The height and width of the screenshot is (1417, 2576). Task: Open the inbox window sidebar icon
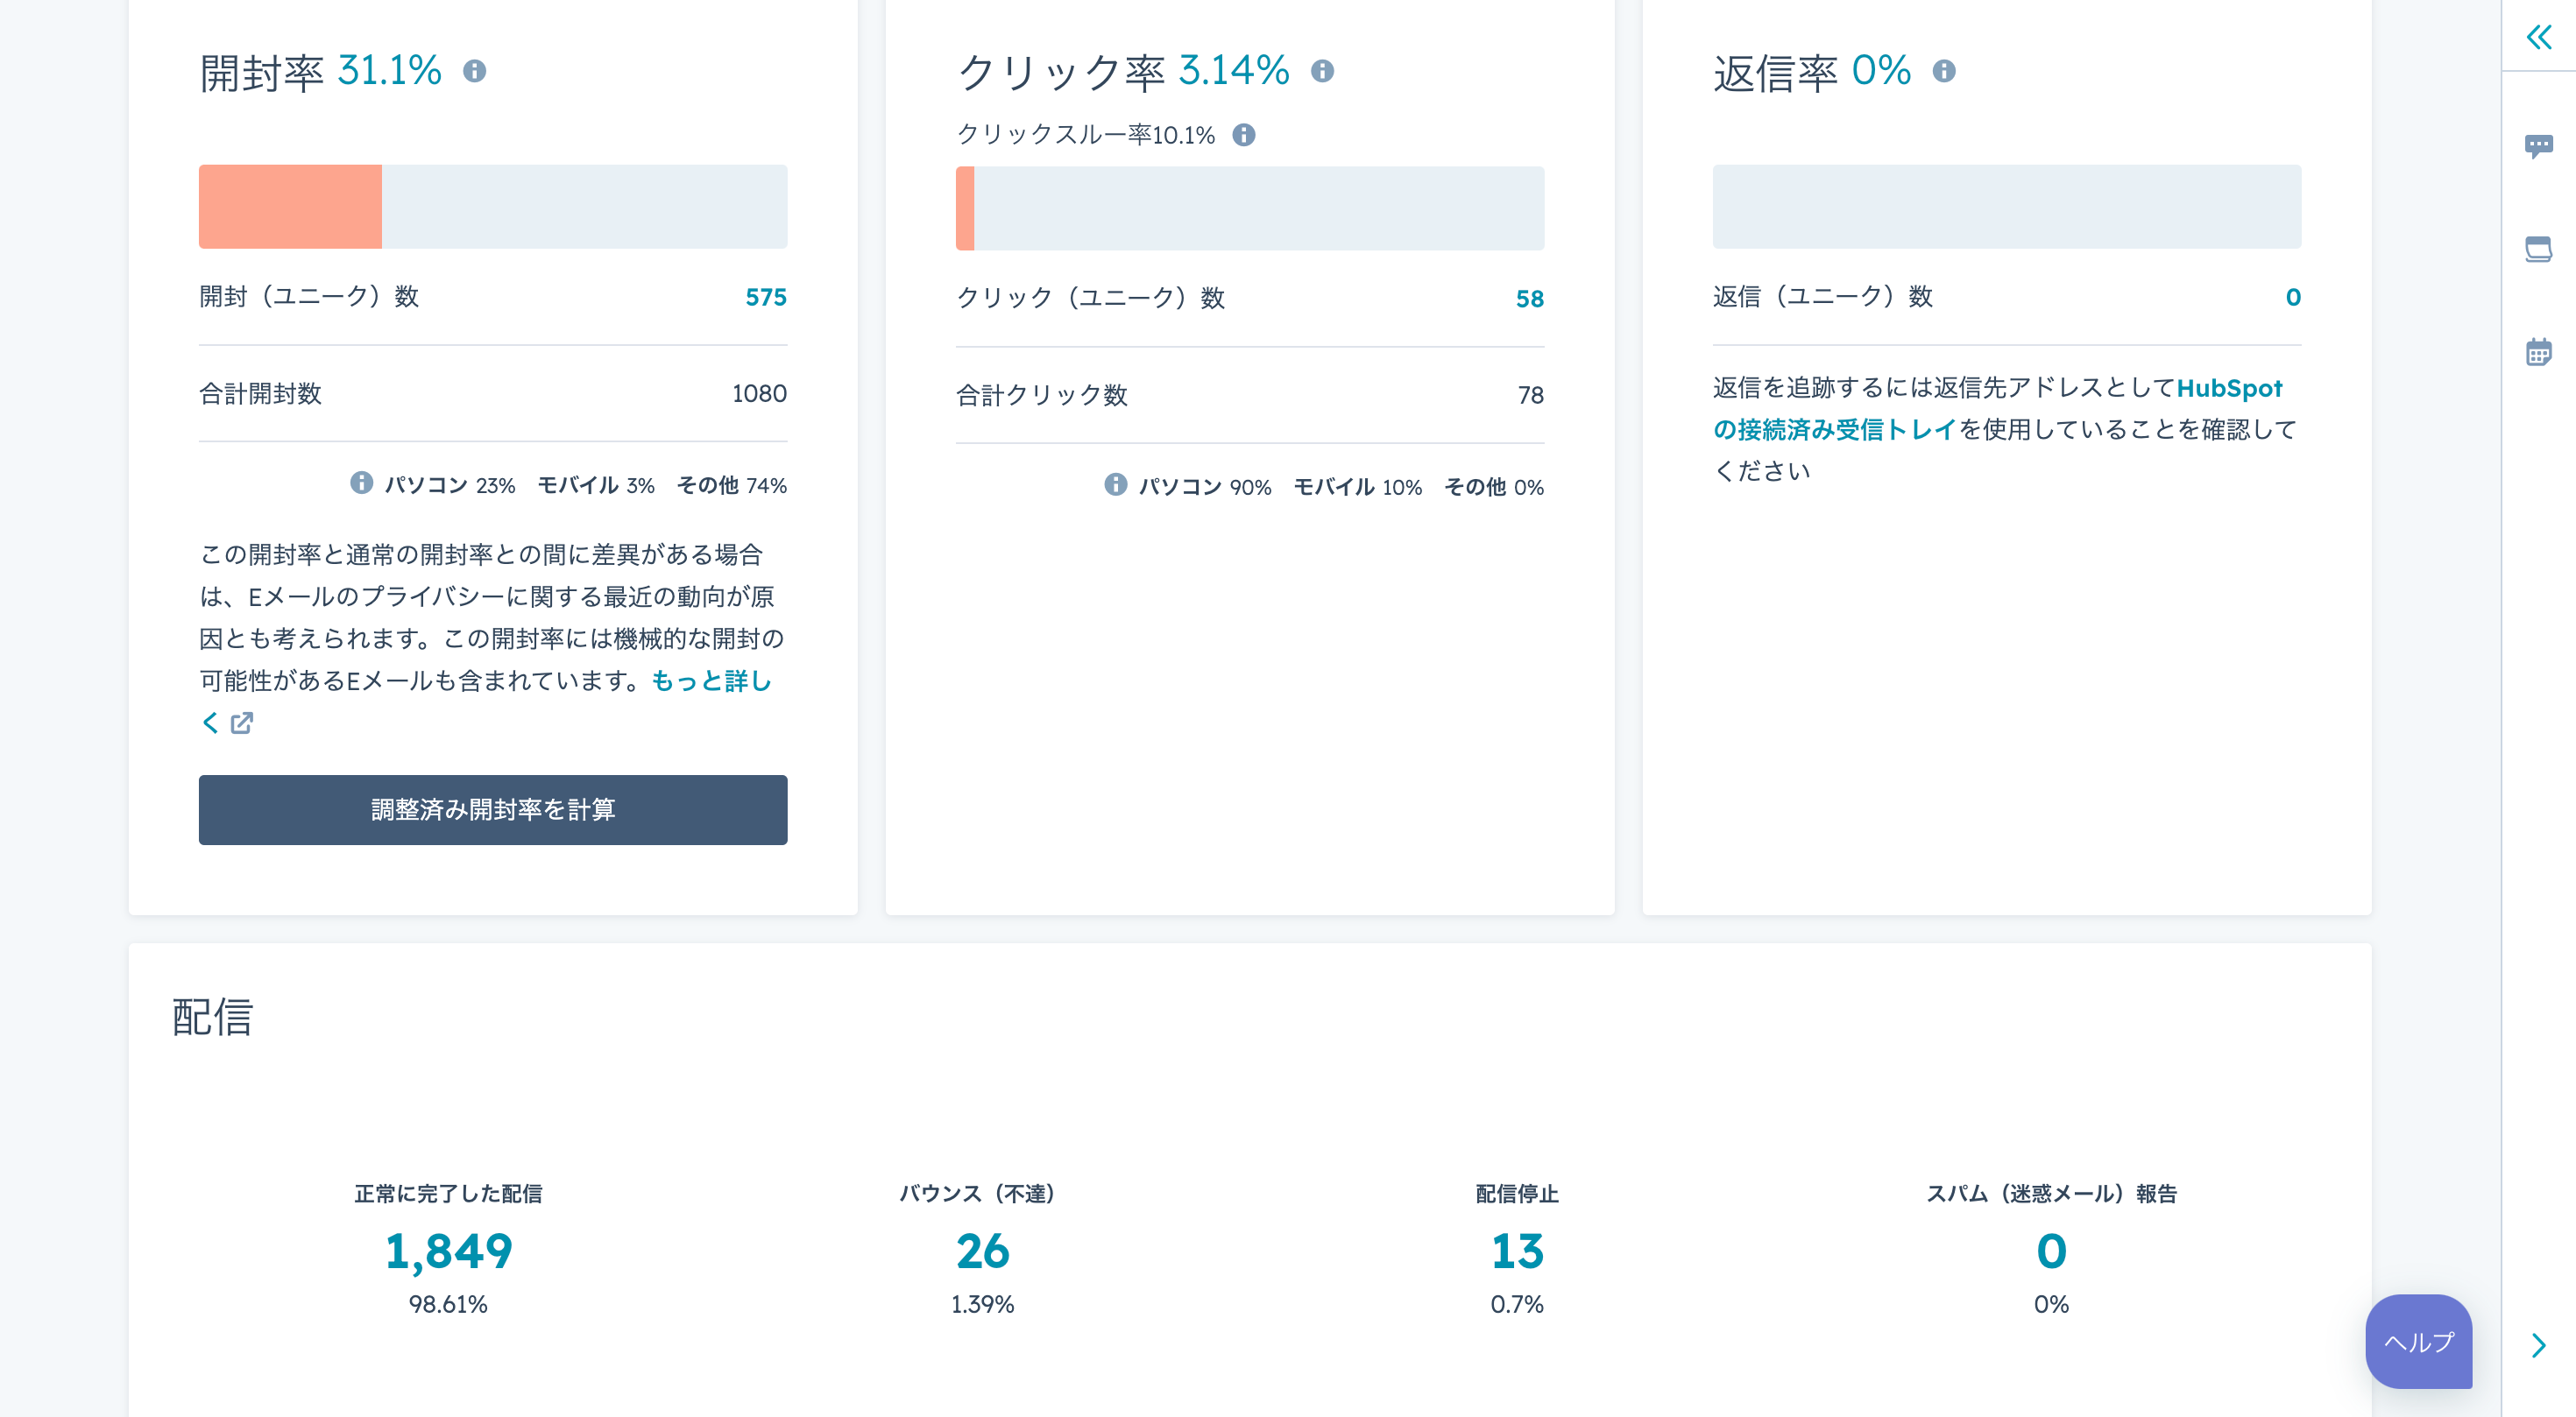2538,249
